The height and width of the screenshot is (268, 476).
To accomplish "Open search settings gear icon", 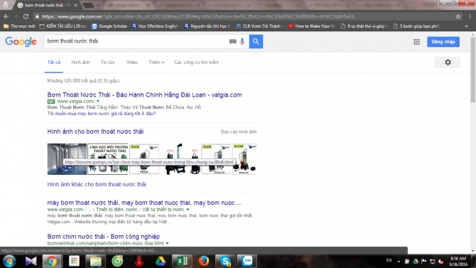I will tap(448, 63).
